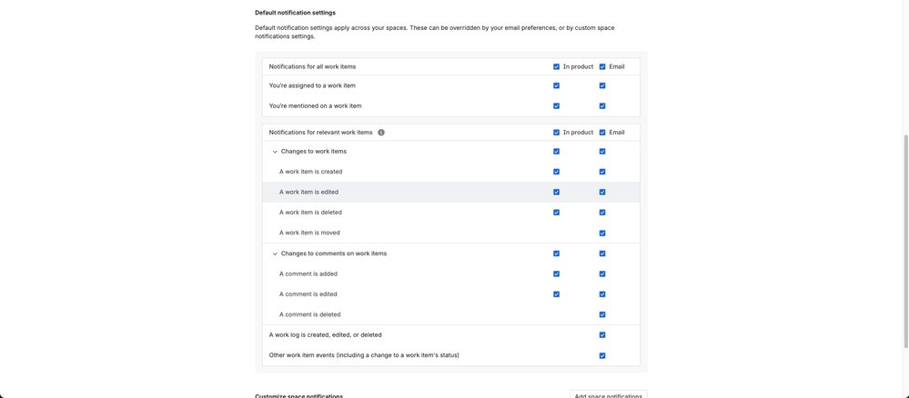Viewport: 909px width, 398px height.
Task: Collapse Changes to comments on work items
Action: pyautogui.click(x=275, y=254)
